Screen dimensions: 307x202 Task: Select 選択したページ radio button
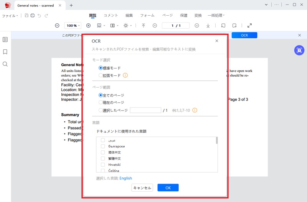tap(101, 110)
